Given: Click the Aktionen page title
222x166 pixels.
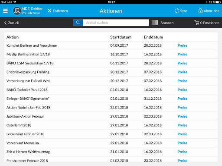Looking at the screenshot, I should [111, 11].
